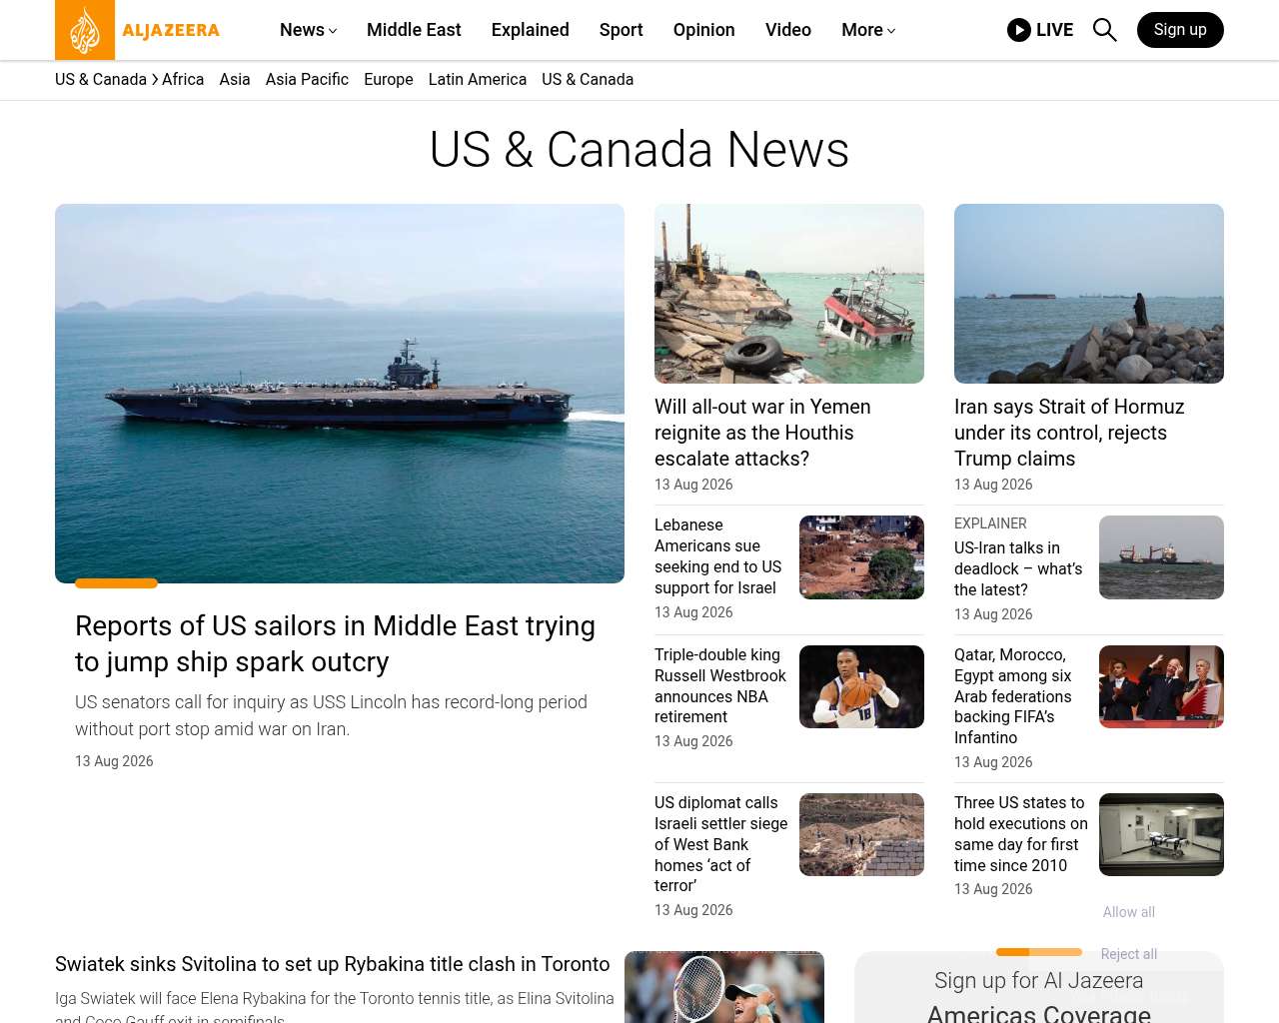
Task: Click the Lebanese Americans story thumbnail
Action: coord(861,557)
